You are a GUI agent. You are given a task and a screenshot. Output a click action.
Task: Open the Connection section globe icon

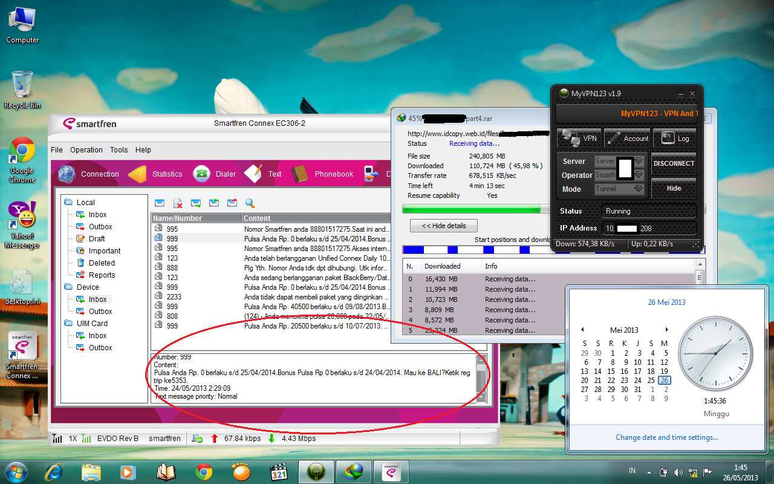click(x=67, y=174)
